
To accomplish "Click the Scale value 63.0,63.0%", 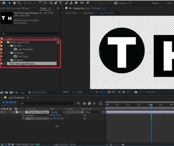I will [58, 119].
